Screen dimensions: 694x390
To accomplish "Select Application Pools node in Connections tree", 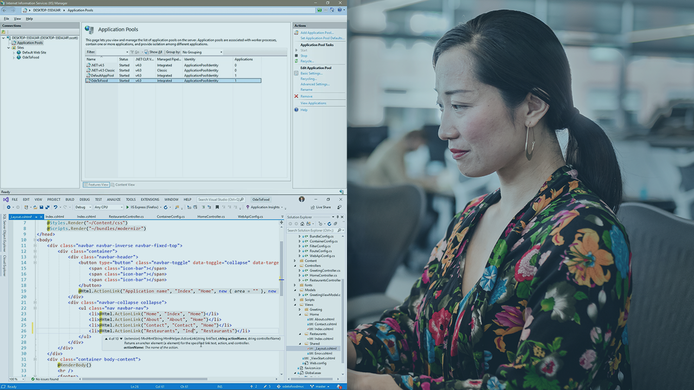I will (x=29, y=43).
